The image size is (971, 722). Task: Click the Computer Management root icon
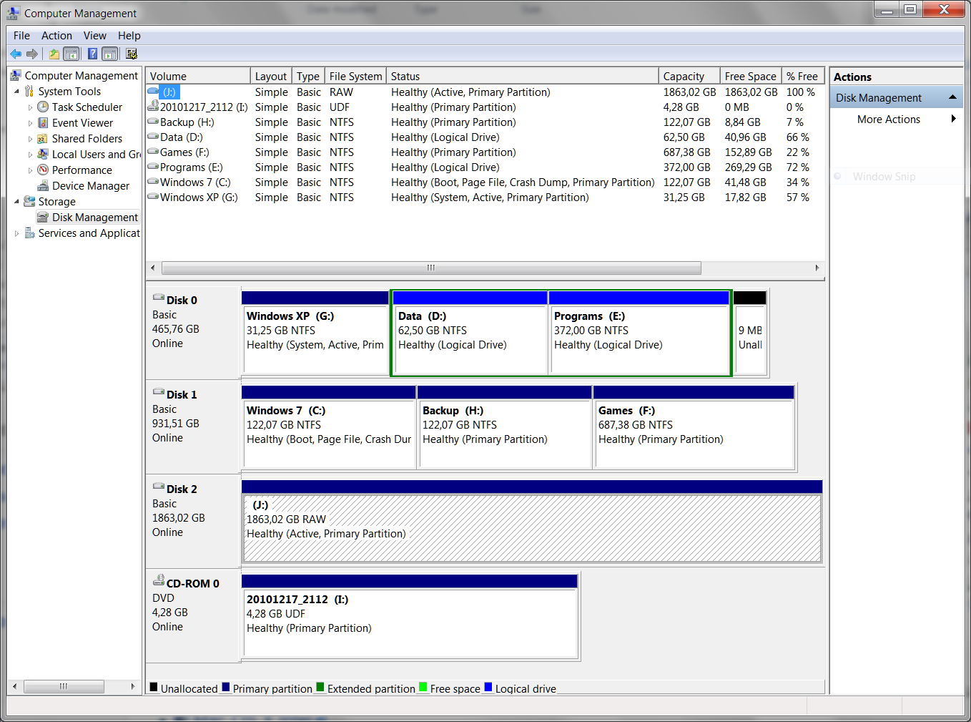click(x=16, y=75)
